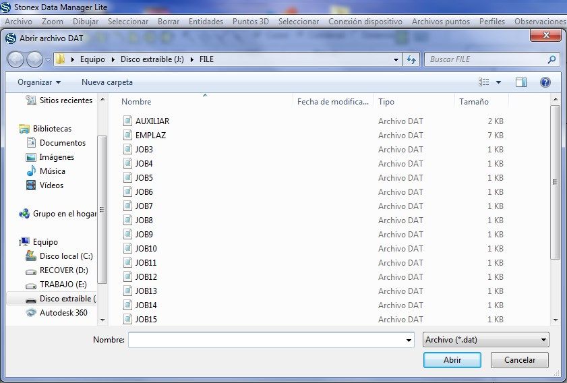Image resolution: width=567 pixels, height=383 pixels.
Task: Click the file list scroll down arrow
Action: [556, 320]
